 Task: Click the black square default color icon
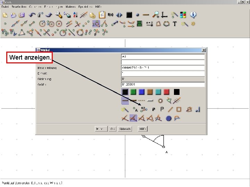pyautogui.click(x=129, y=15)
